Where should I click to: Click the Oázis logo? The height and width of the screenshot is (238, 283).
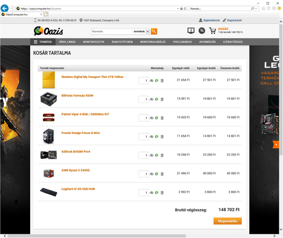[x=48, y=31]
